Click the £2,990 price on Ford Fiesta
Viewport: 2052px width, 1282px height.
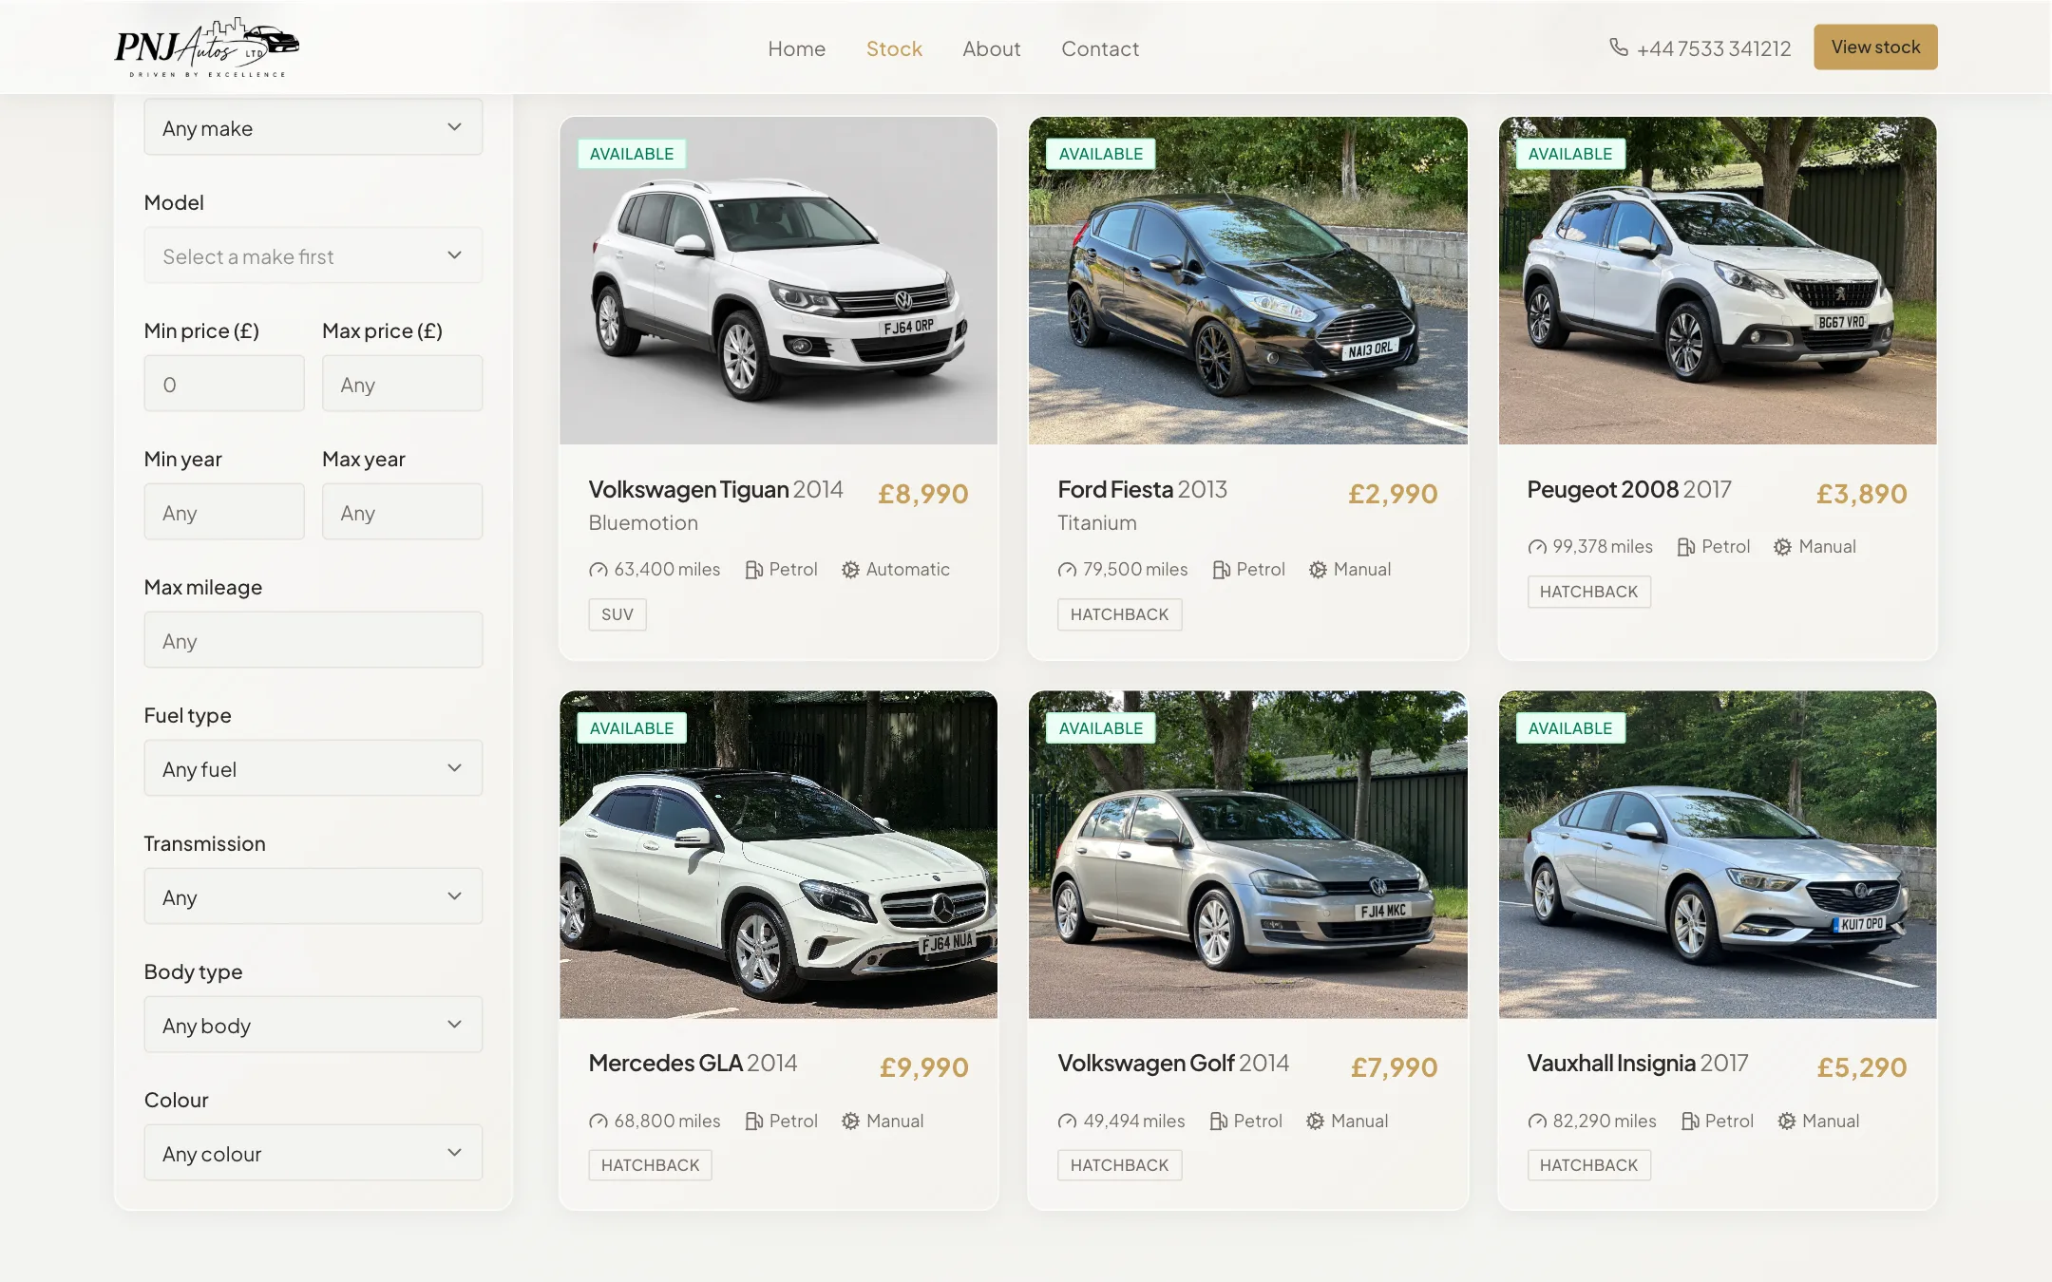point(1392,494)
